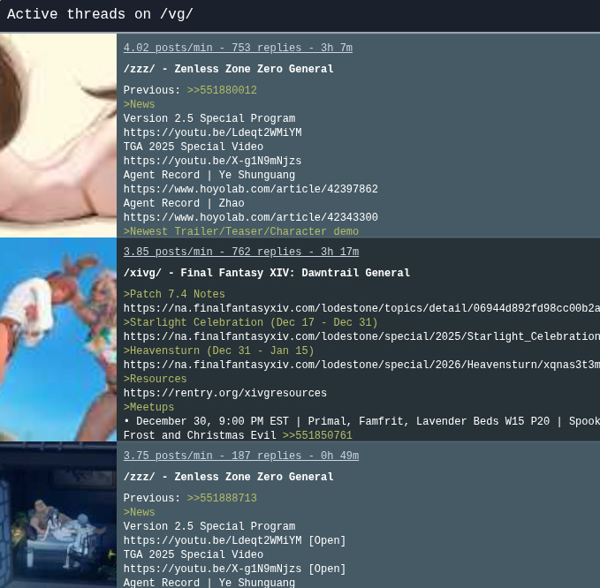Follow quote link >>551880012
Screen dimensions: 600x588
222,90
